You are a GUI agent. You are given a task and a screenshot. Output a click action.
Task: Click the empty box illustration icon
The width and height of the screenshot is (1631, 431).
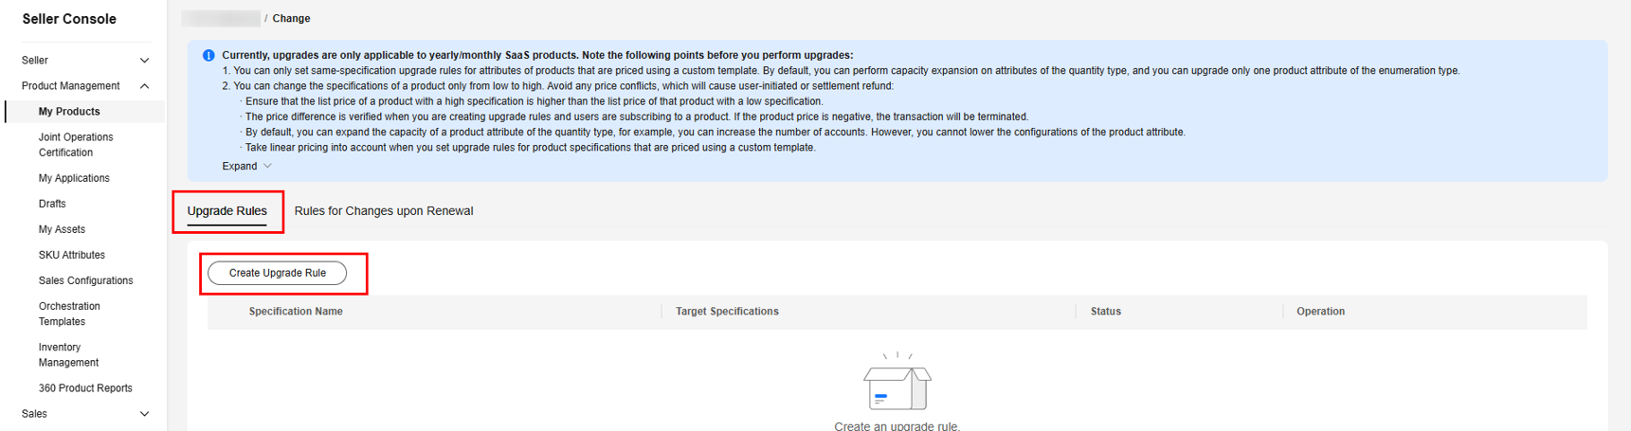(897, 383)
